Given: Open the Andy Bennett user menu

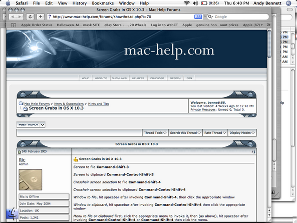Looking at the screenshot, I should [267, 3].
